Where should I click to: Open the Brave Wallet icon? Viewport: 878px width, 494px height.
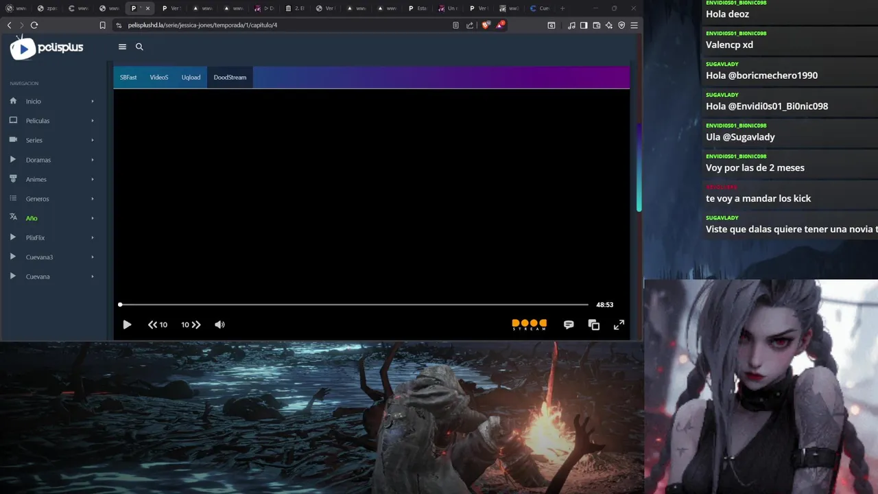click(596, 25)
